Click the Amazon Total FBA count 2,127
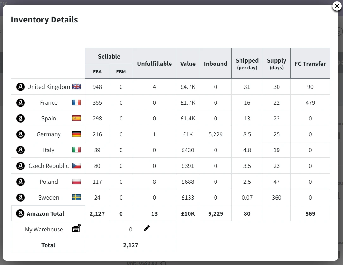343x265 pixels. pos(97,214)
